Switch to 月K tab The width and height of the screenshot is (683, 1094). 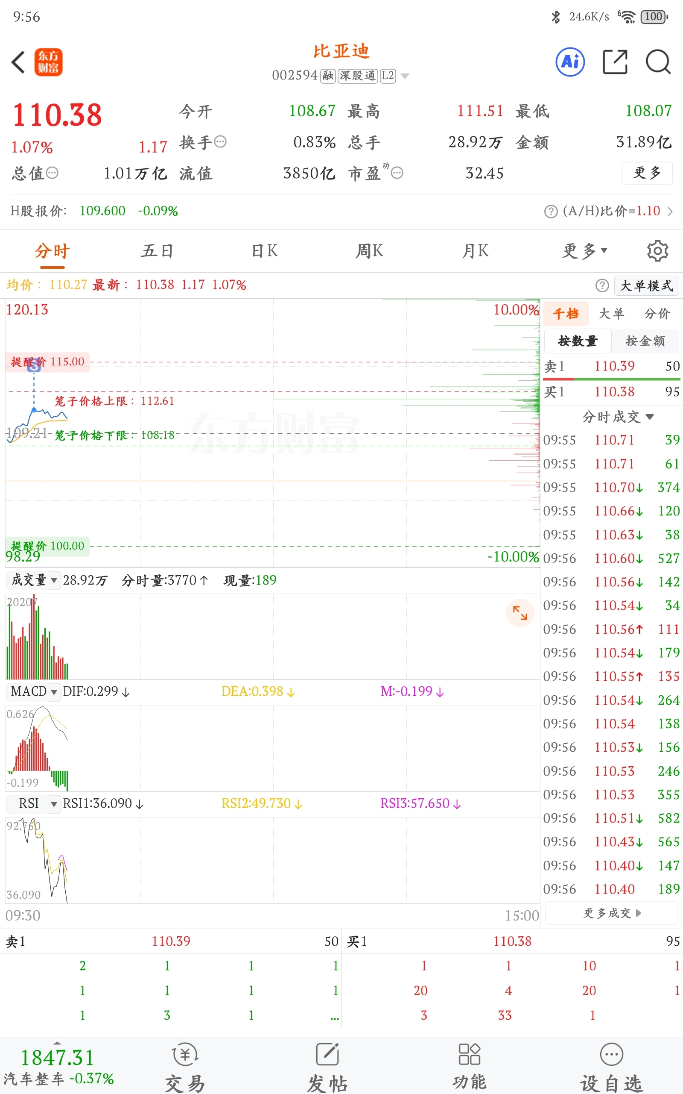pyautogui.click(x=475, y=250)
